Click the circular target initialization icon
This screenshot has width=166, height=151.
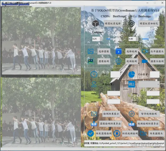(132, 23)
